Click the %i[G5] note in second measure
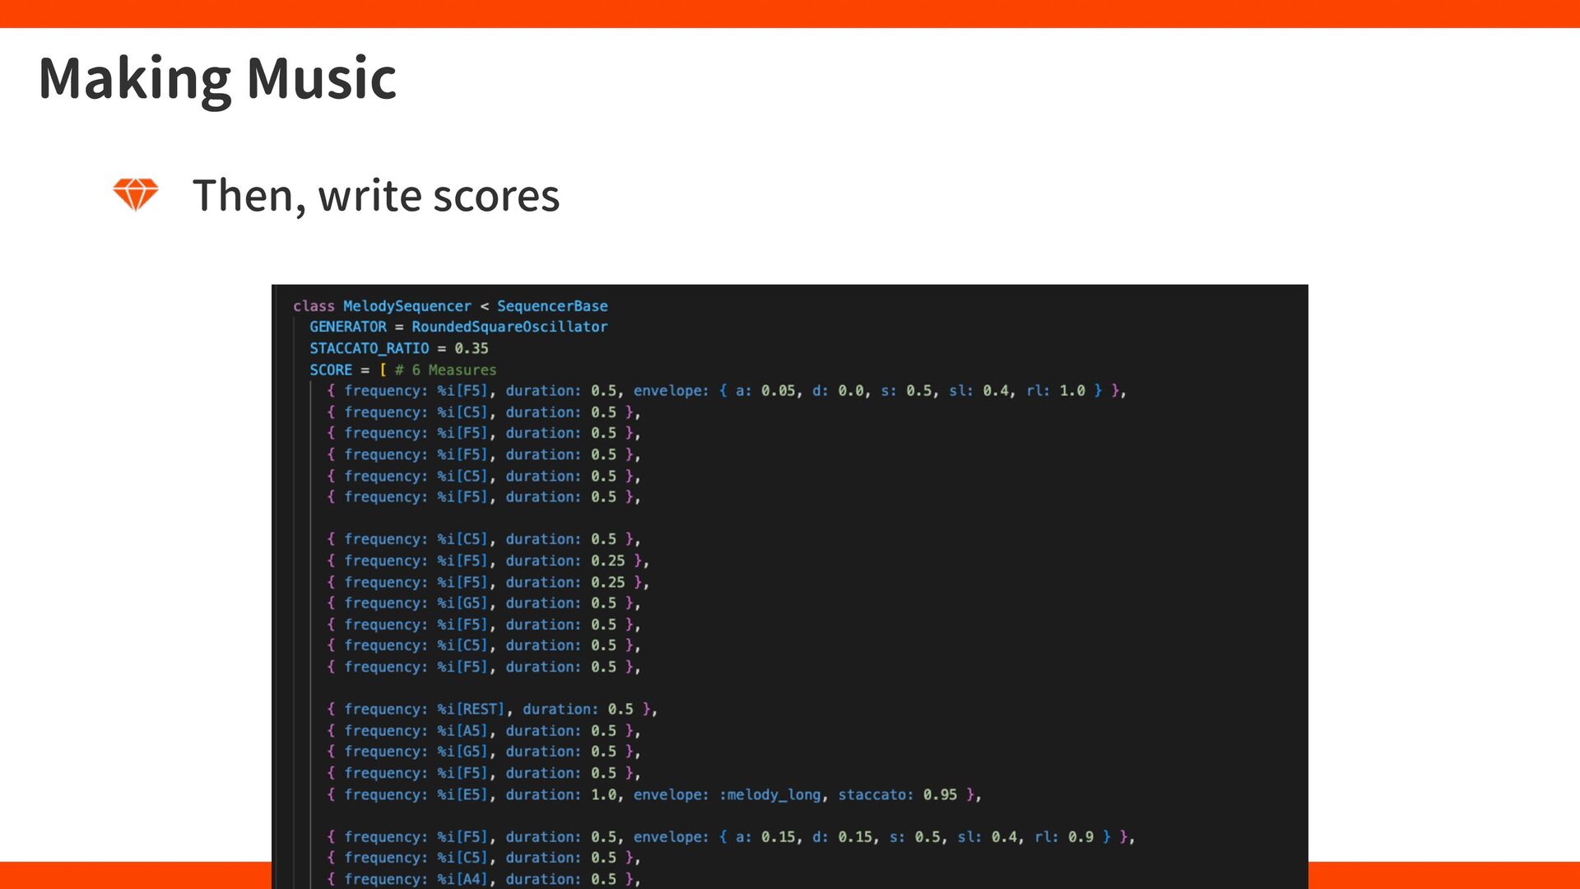 click(x=462, y=603)
